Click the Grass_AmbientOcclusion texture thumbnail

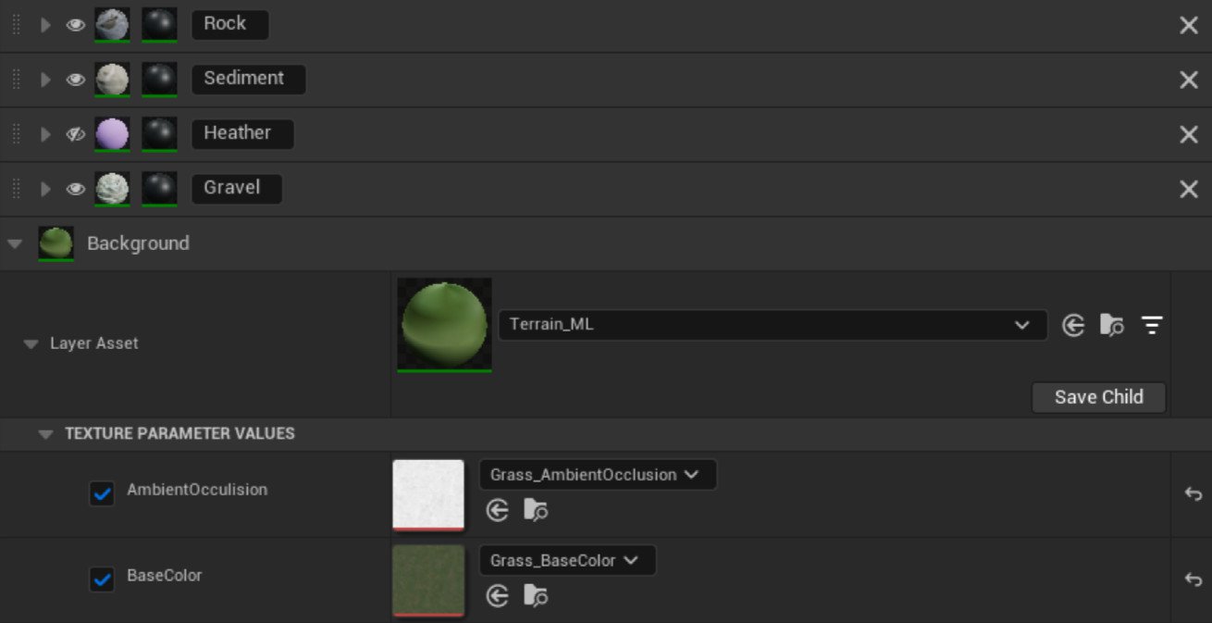[x=428, y=494]
